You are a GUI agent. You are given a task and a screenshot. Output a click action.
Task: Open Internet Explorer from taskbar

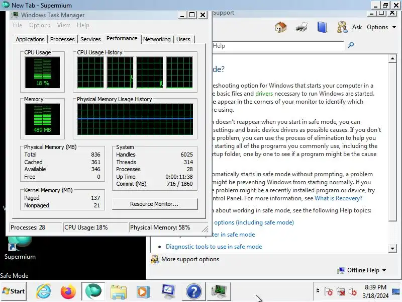pos(43,291)
